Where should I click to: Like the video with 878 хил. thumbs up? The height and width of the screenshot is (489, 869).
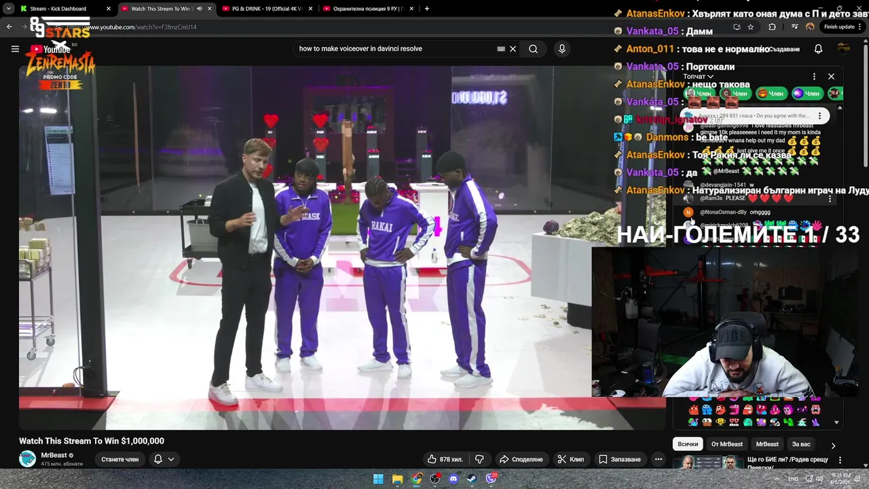point(445,459)
